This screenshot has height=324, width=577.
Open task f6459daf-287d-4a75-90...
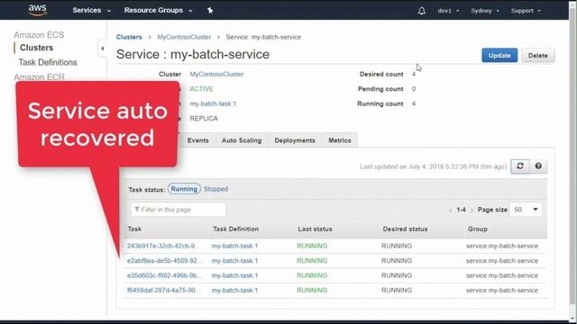coord(163,290)
